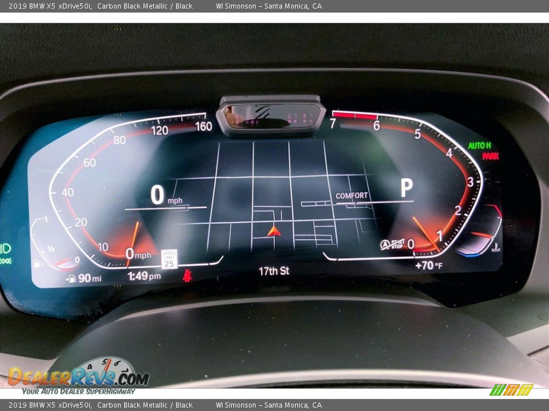Click the 60 mark on the speedometer
549x411 pixels.
point(90,163)
